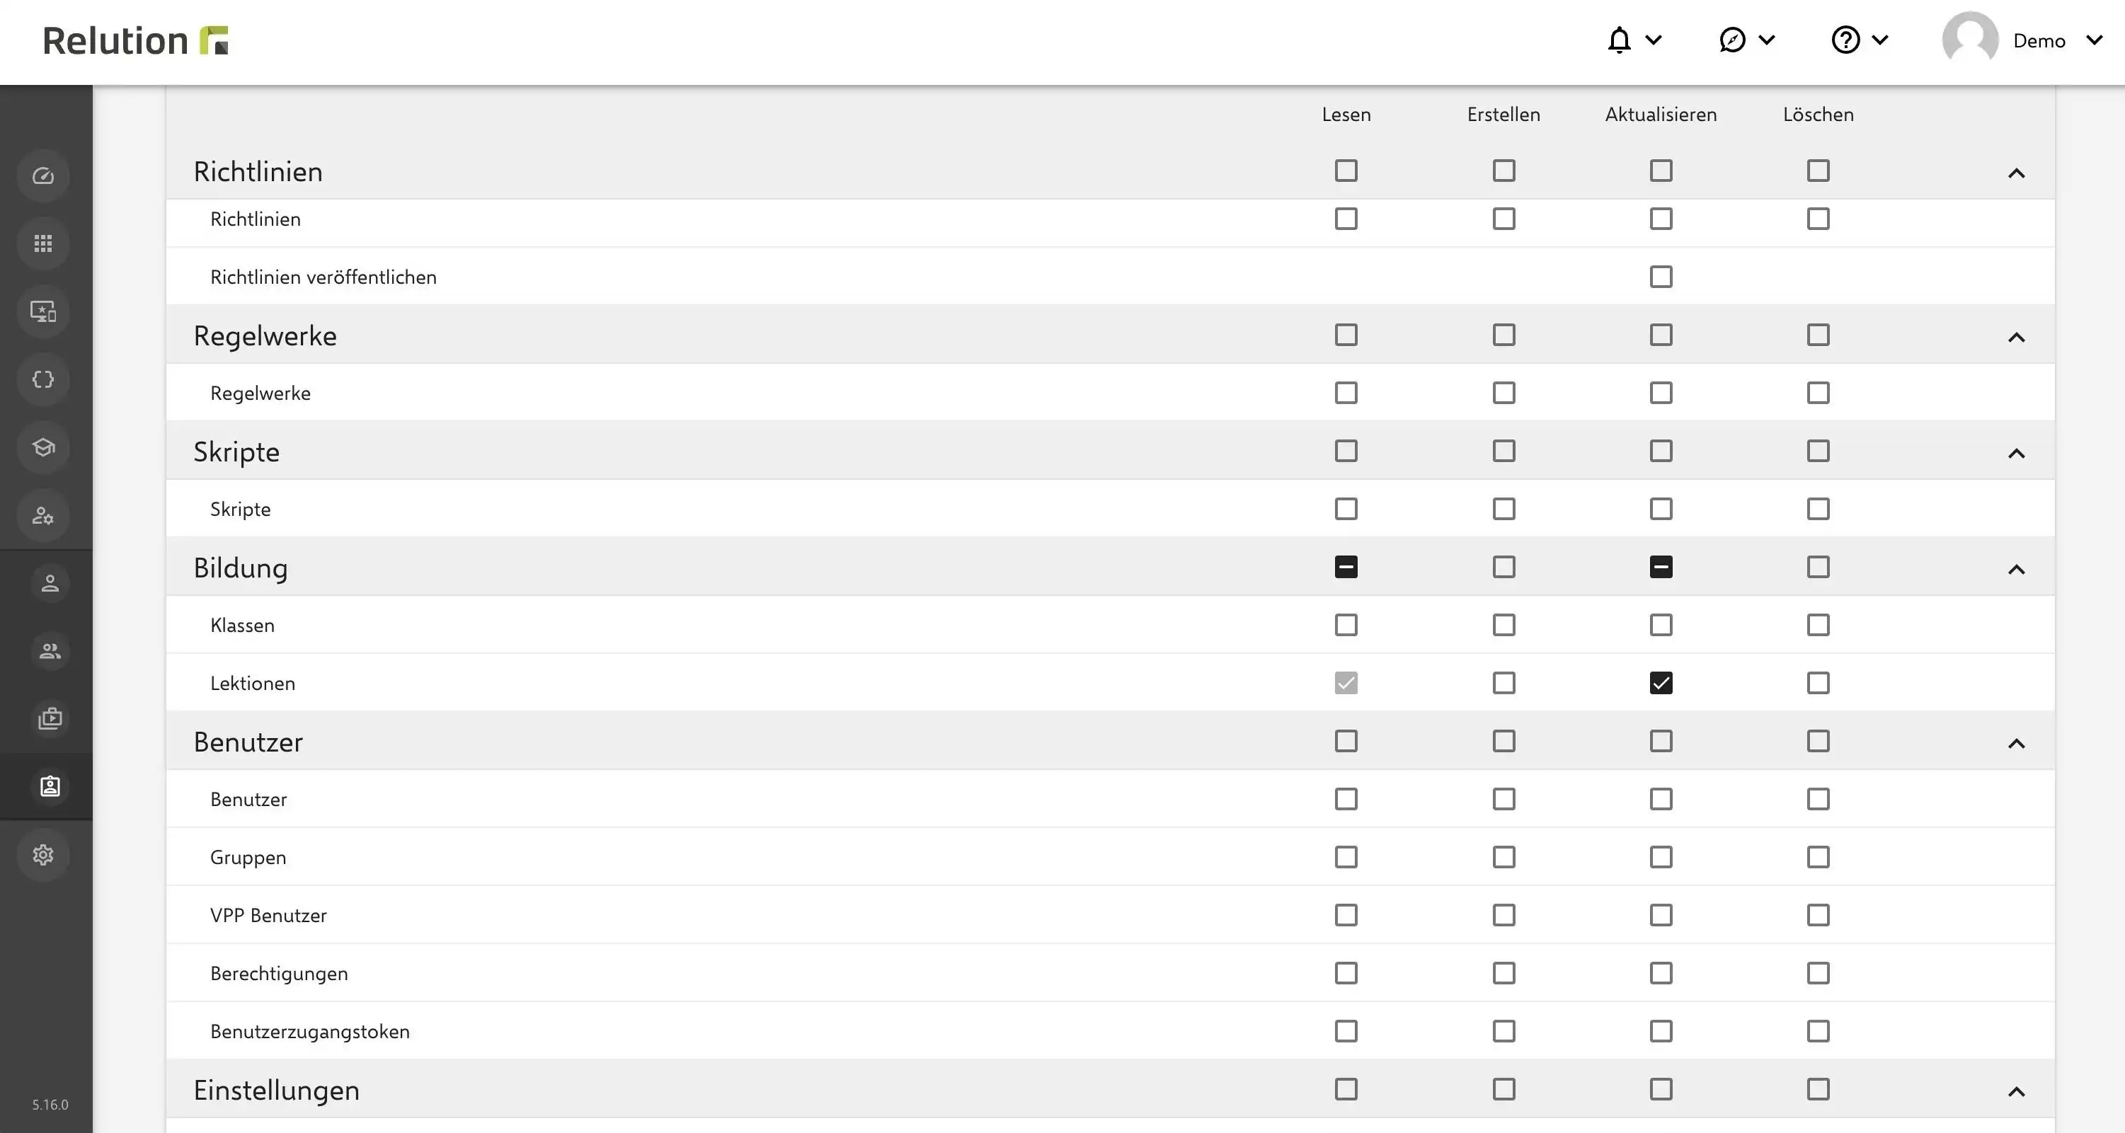Check Lesen checkbox for Klassen
This screenshot has height=1133, width=2125.
1346,625
